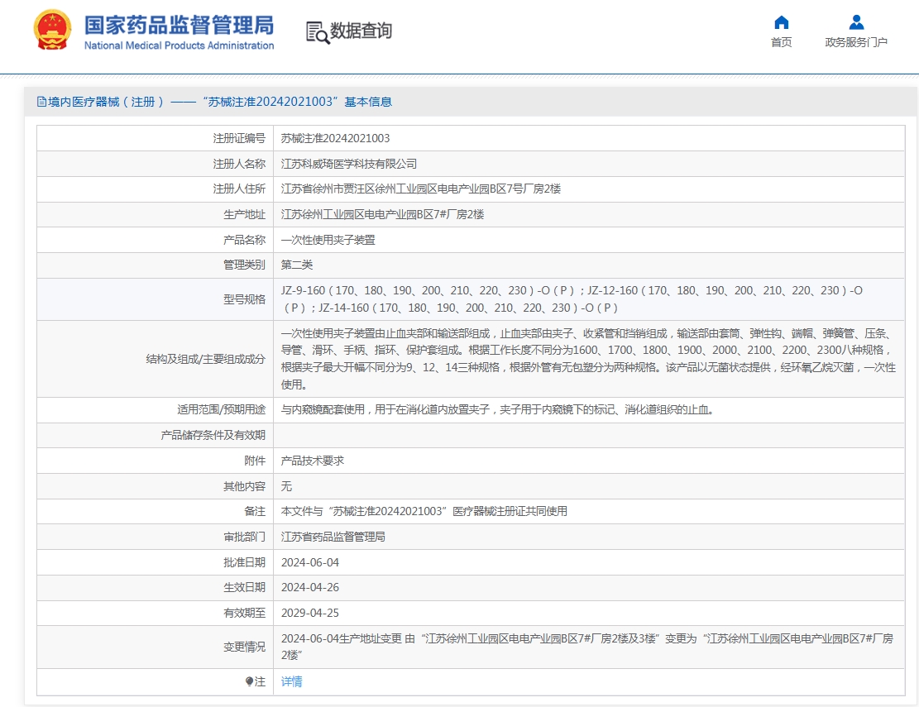Click the 管理类别 row label
The width and height of the screenshot is (919, 707).
click(x=244, y=265)
